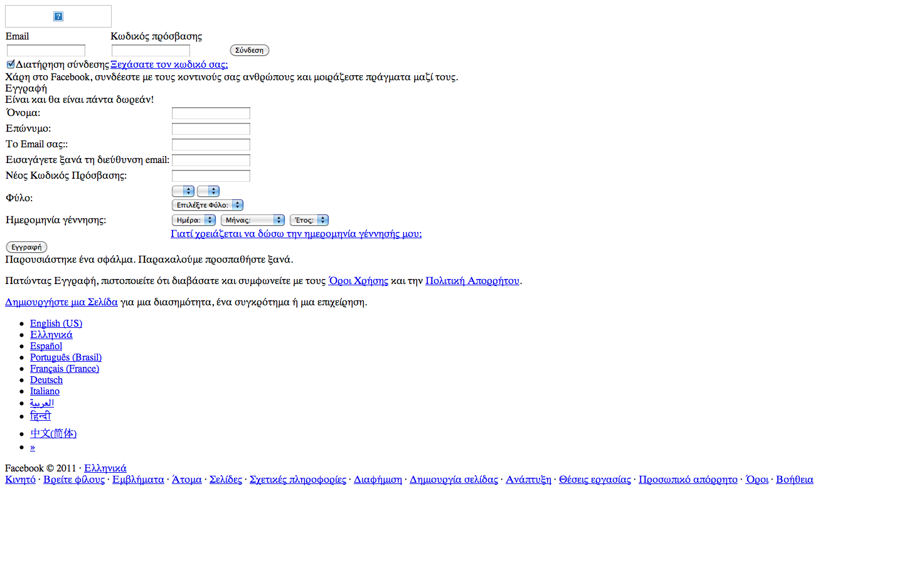Click the Το Email σας input field
919x585 pixels.
[x=211, y=144]
